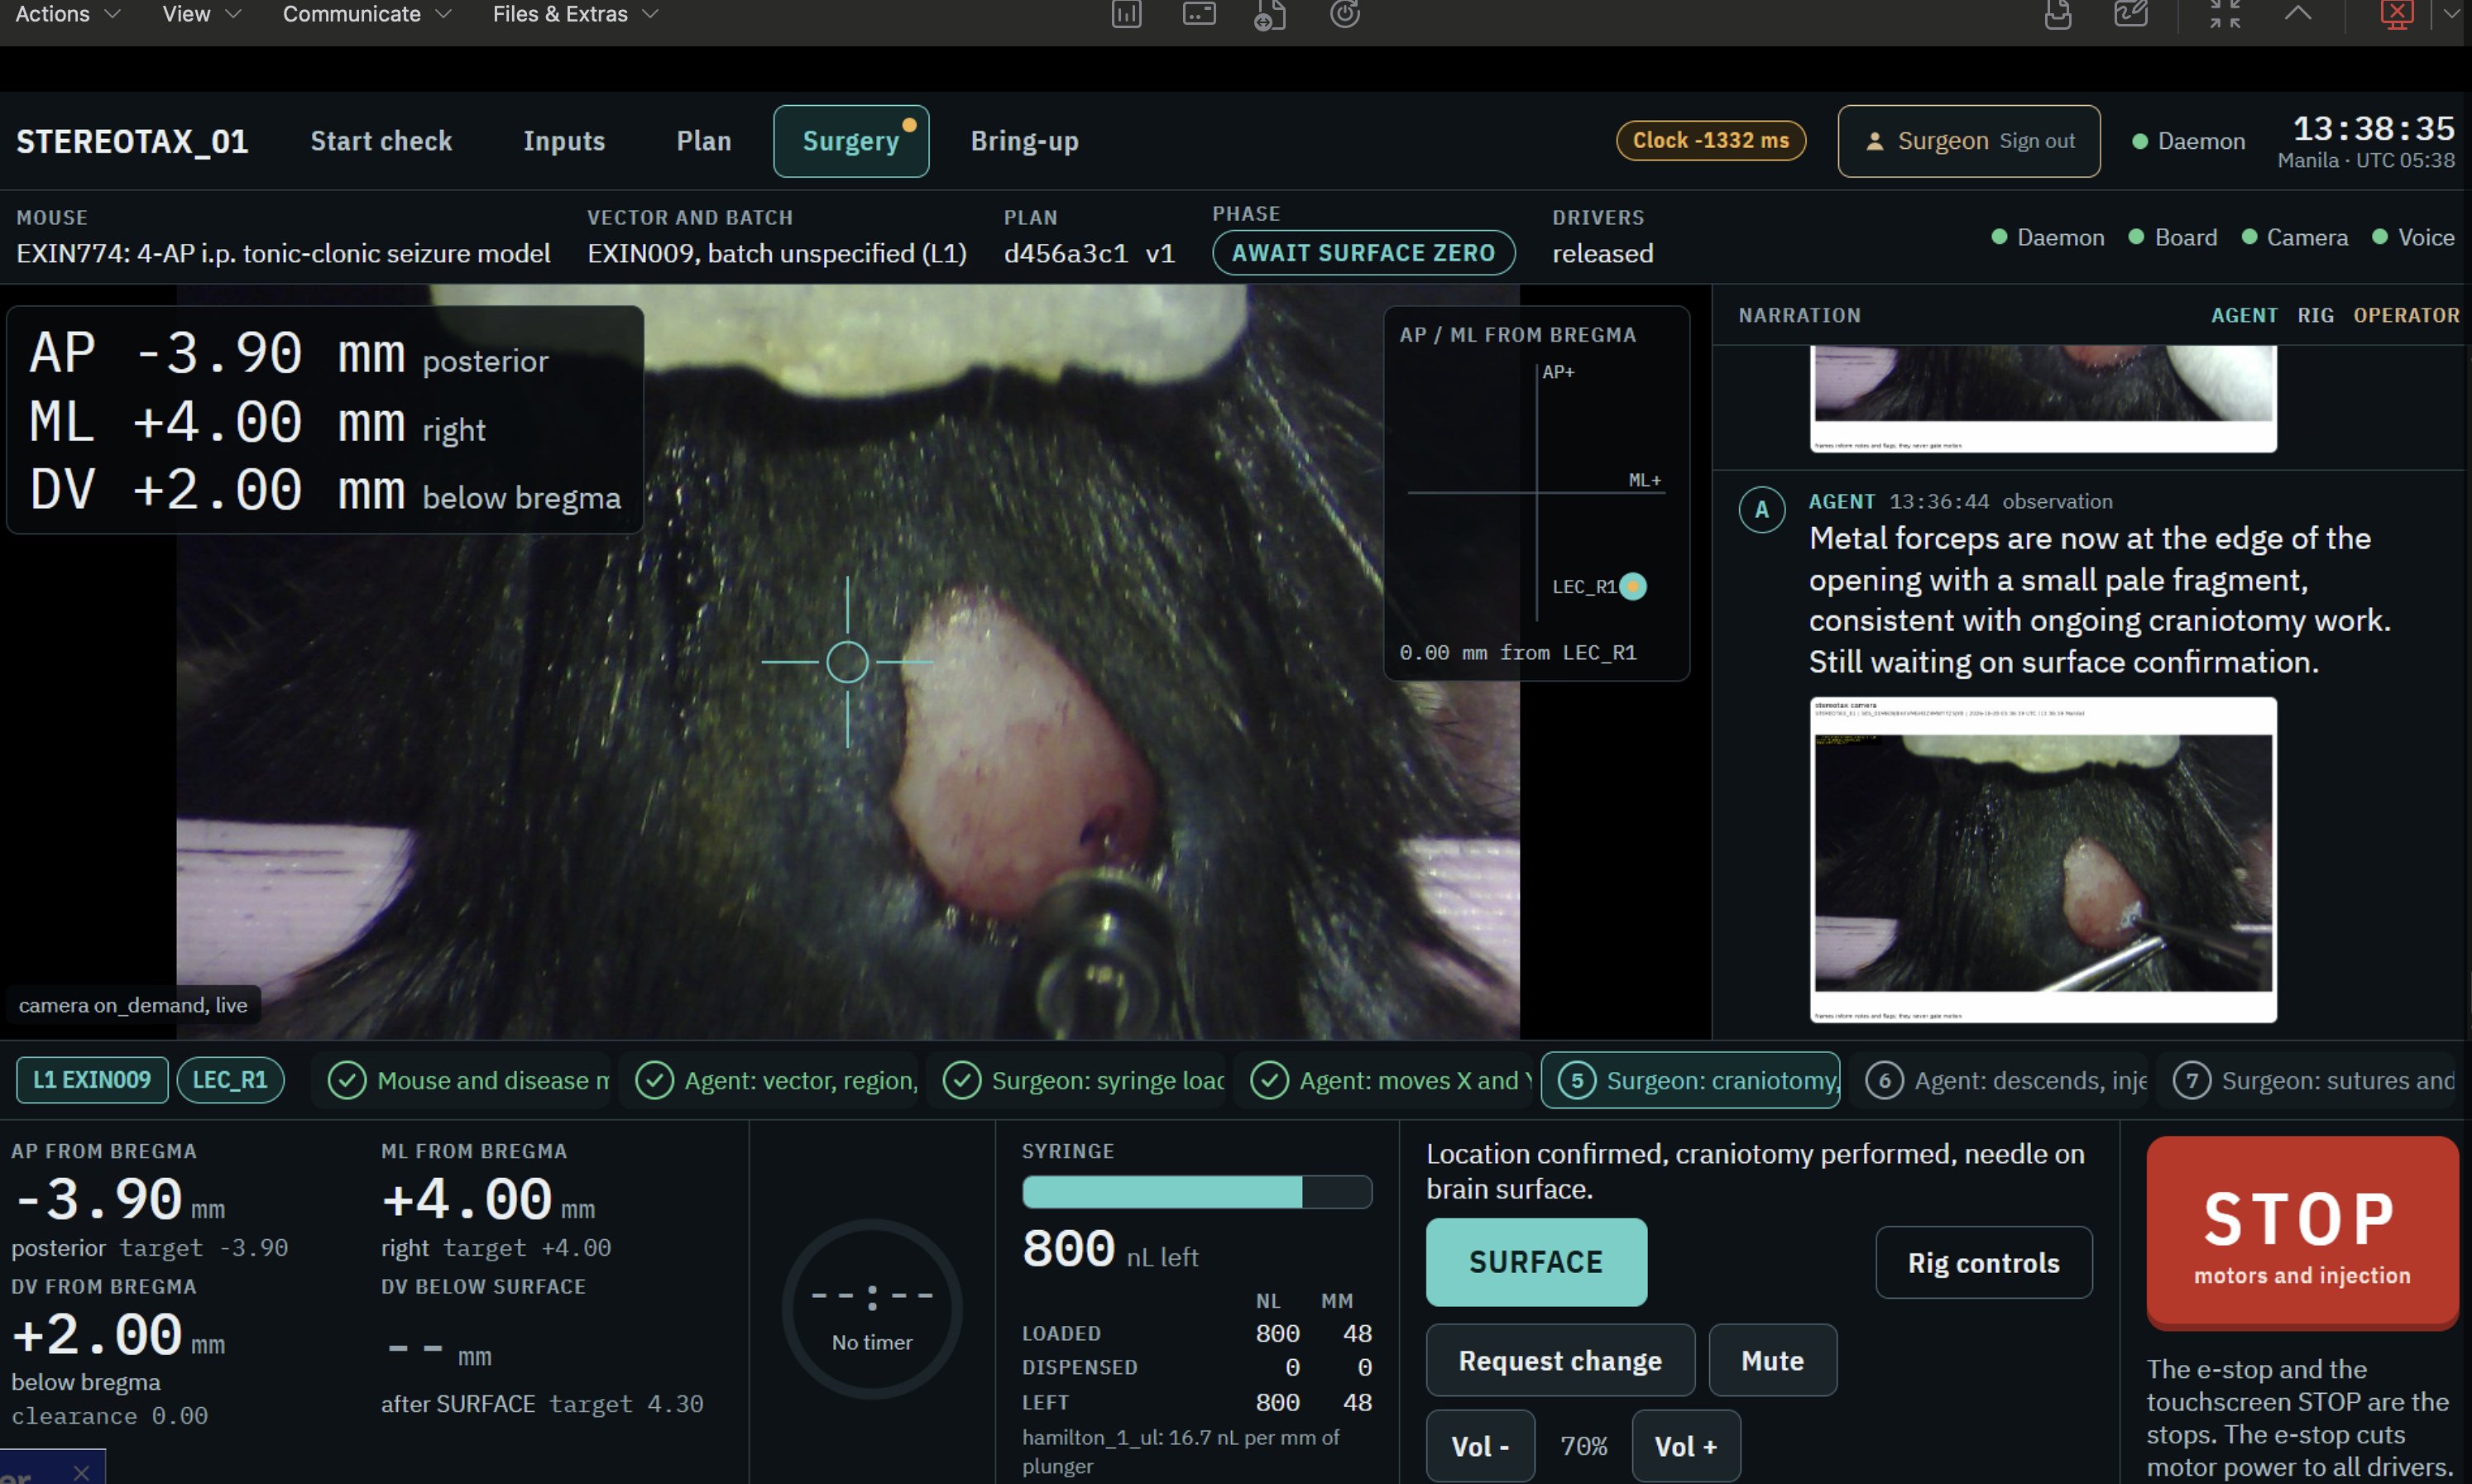Click the Clock -1332 ms badge
The height and width of the screenshot is (1484, 2472).
coord(1711,140)
